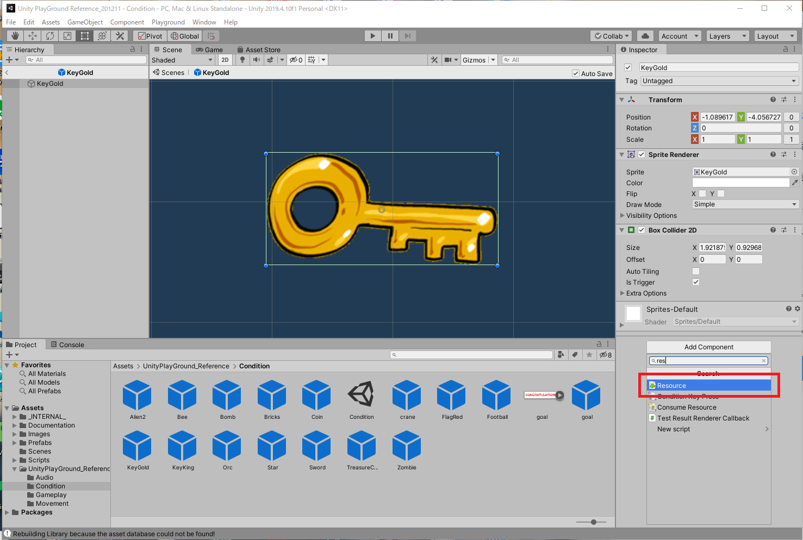Open Sprite Renderer preset icon
The width and height of the screenshot is (803, 540).
tap(784, 154)
